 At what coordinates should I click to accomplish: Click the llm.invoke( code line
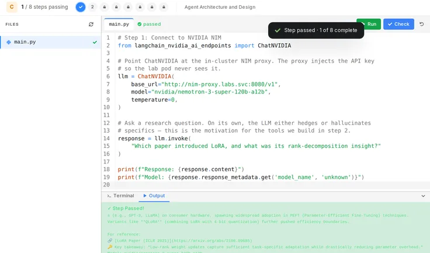(x=154, y=138)
